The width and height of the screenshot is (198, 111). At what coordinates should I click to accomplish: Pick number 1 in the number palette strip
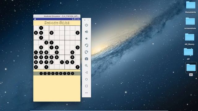click(41, 73)
